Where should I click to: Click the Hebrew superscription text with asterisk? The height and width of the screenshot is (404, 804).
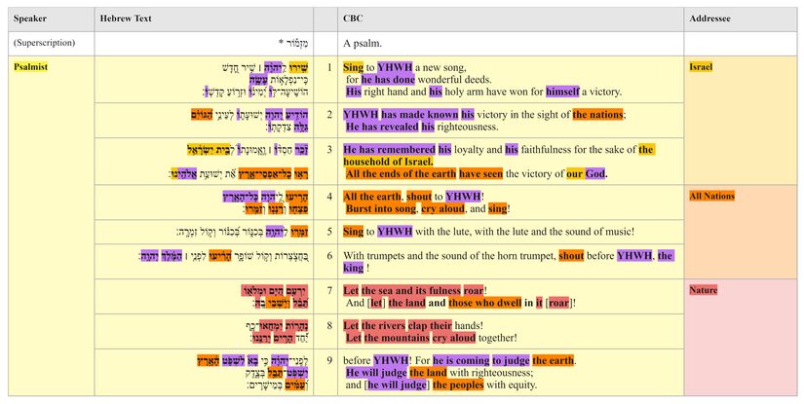pyautogui.click(x=296, y=44)
